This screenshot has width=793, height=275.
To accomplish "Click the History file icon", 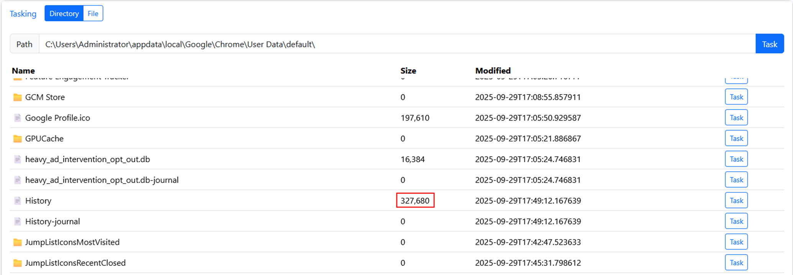I will pos(17,201).
